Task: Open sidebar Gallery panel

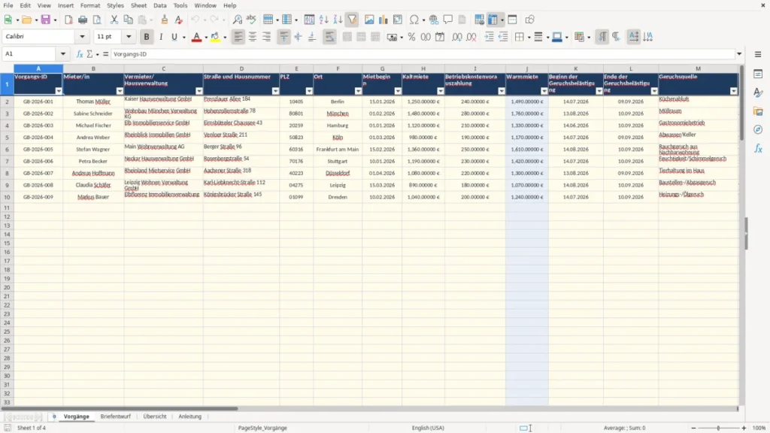Action: point(758,111)
